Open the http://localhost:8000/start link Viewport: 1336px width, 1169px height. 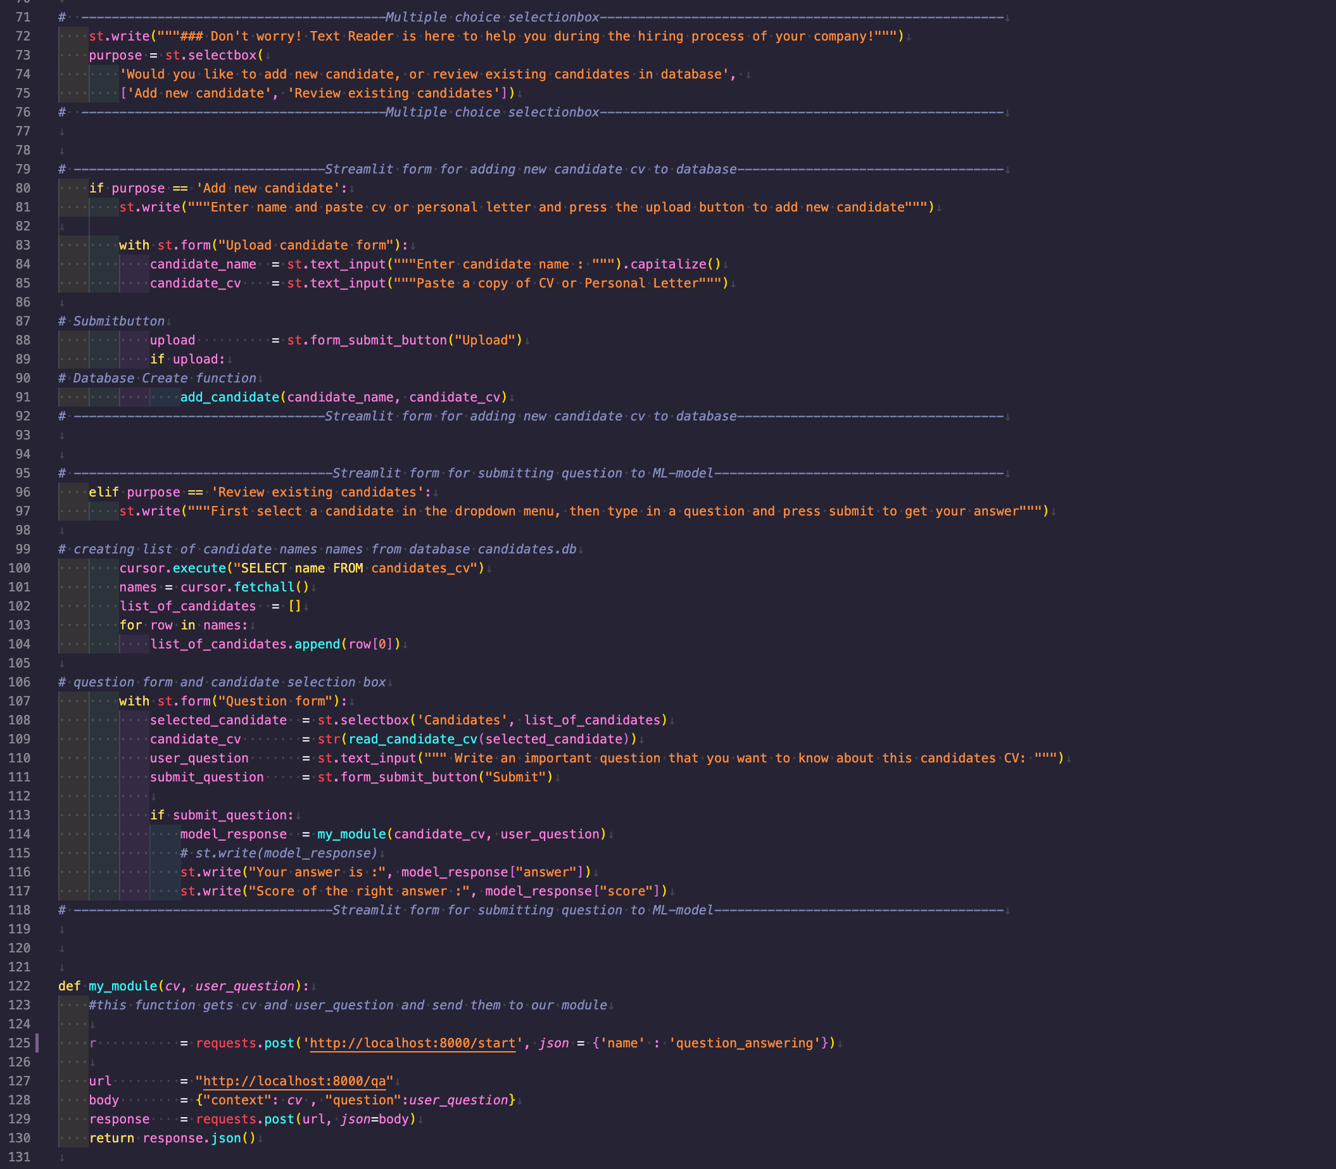point(411,1043)
